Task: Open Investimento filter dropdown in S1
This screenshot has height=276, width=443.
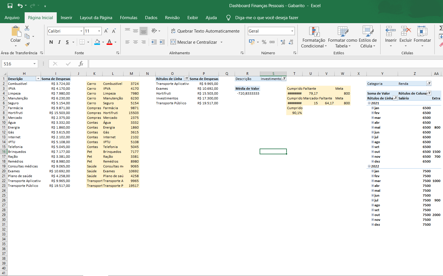Action: [x=284, y=79]
